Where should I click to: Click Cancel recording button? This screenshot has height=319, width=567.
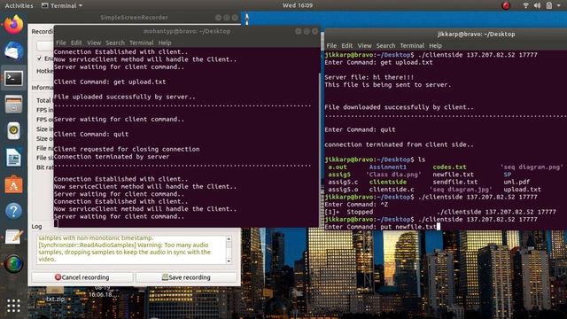[x=82, y=277]
